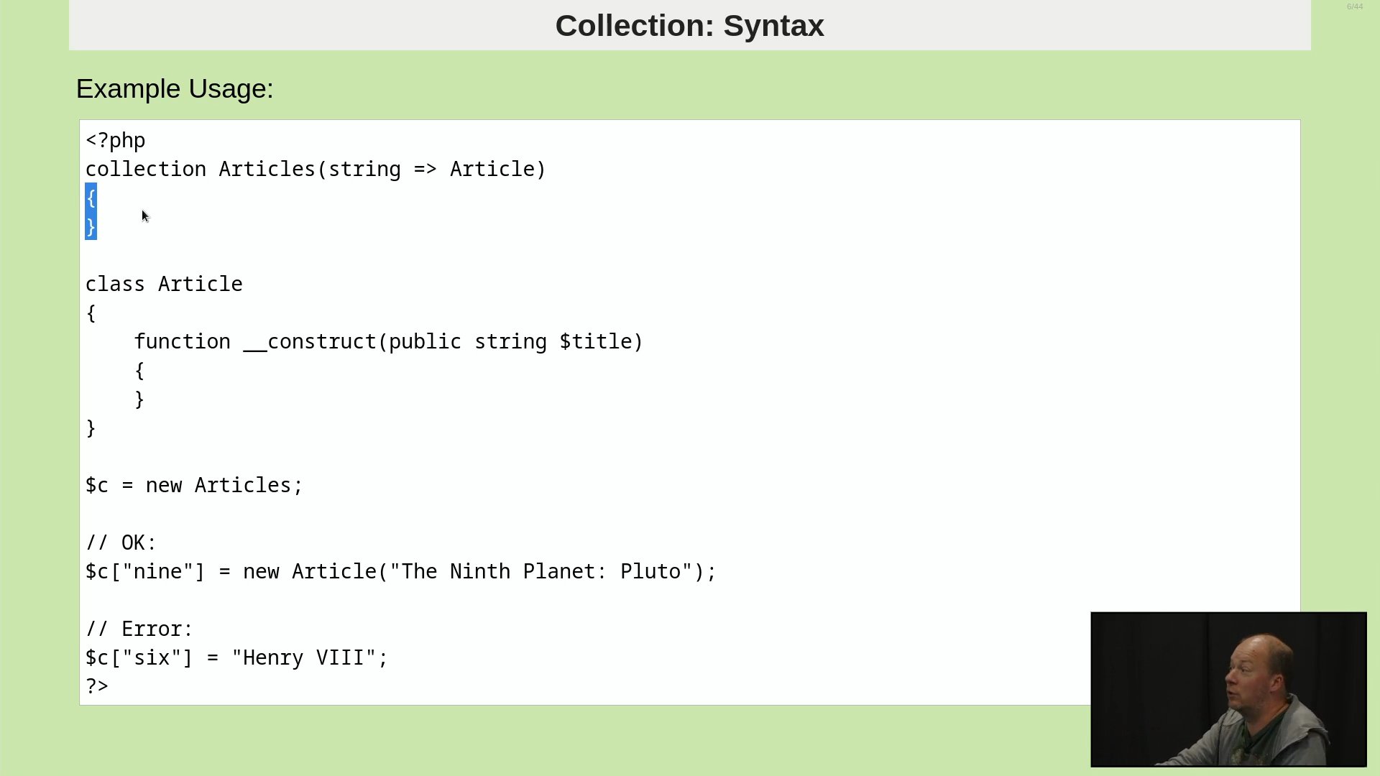The height and width of the screenshot is (776, 1380).
Task: Click the "// OK:" comment
Action: click(x=121, y=543)
